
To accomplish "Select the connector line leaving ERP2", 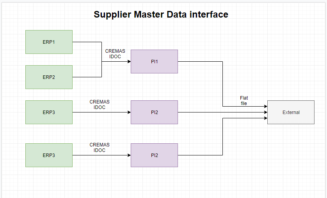I will [87, 77].
